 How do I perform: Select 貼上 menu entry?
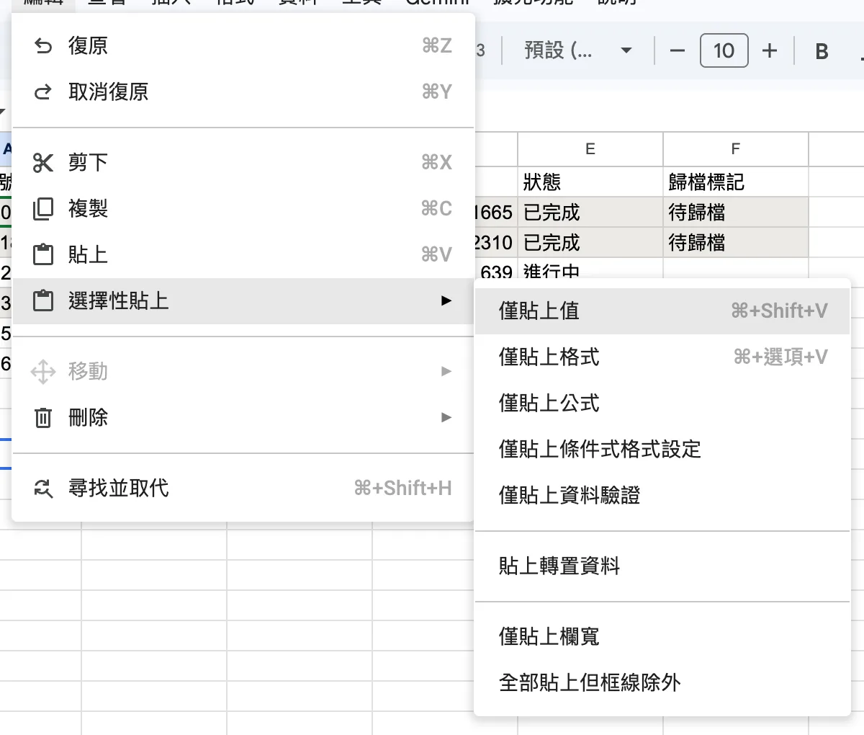pos(243,255)
